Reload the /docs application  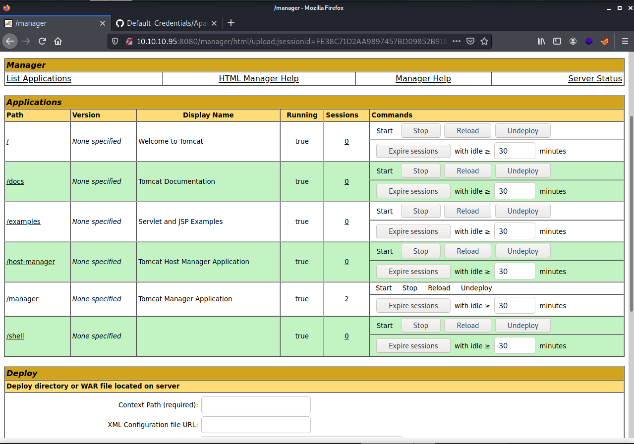pos(467,171)
